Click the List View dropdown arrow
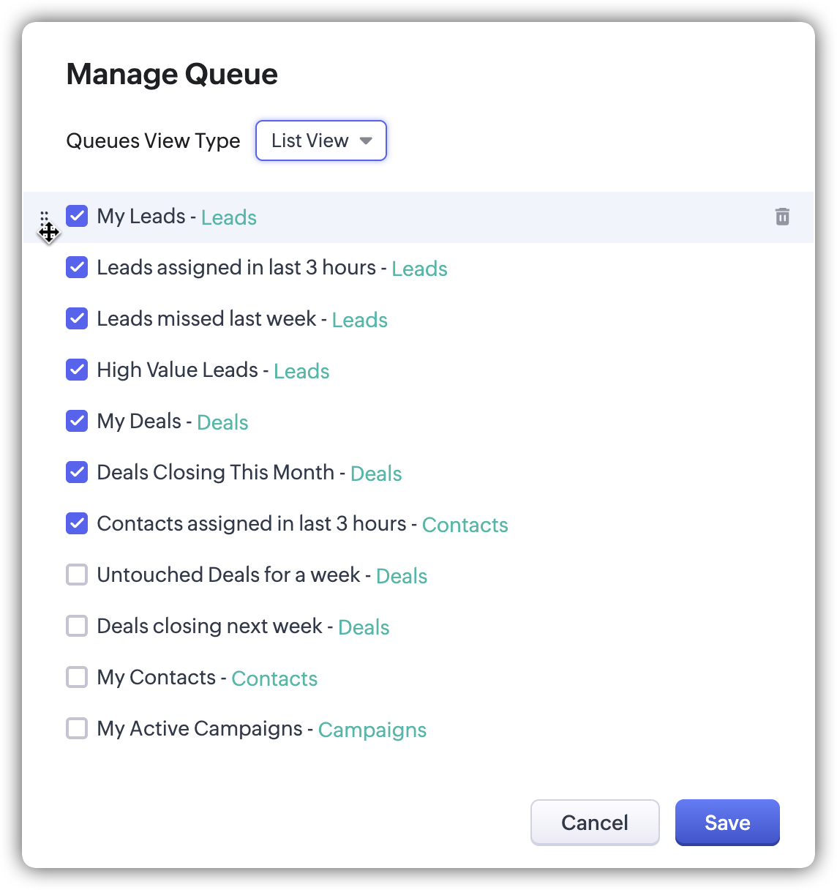This screenshot has width=837, height=890. (x=366, y=141)
